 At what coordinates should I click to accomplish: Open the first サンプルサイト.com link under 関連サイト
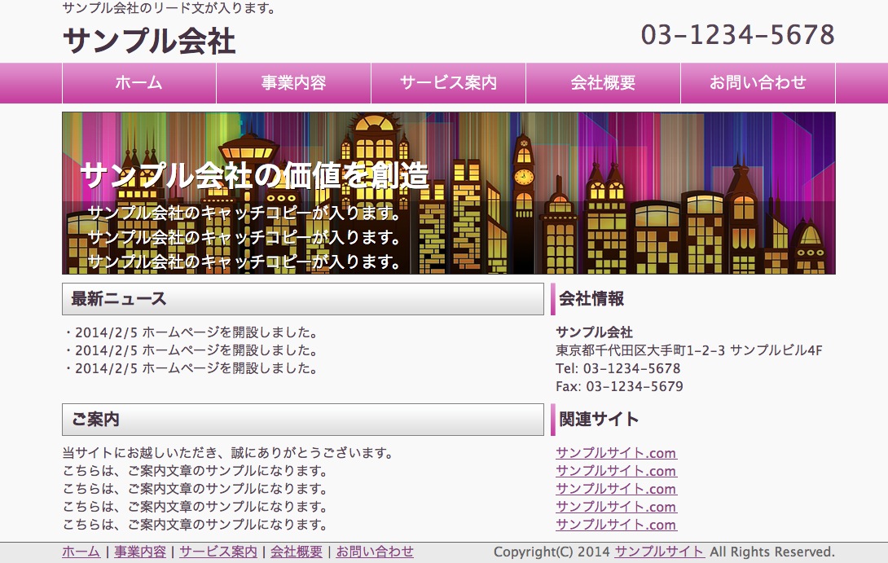[616, 453]
